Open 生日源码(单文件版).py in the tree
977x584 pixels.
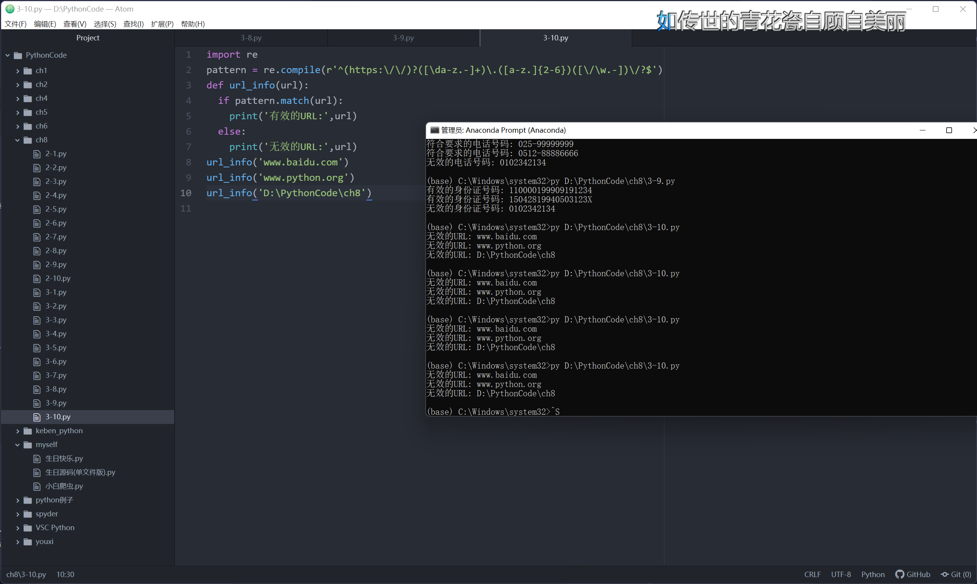(80, 473)
